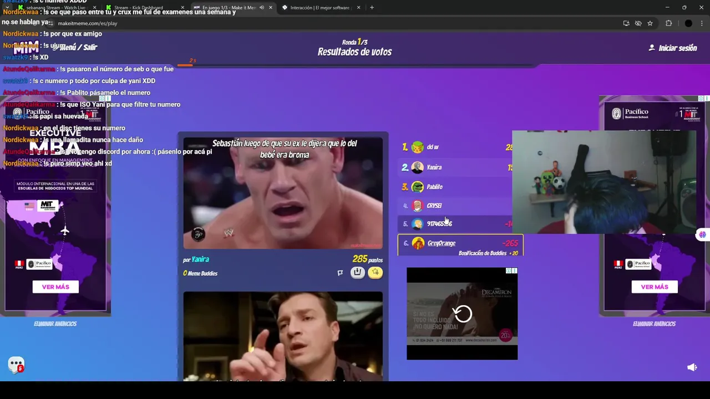
Task: Click the MIM logo at top left
Action: tap(26, 48)
